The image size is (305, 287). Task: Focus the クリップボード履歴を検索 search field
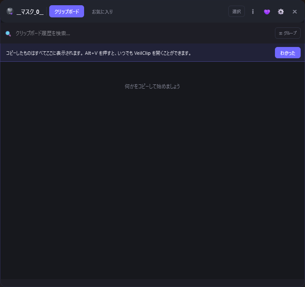(131, 33)
